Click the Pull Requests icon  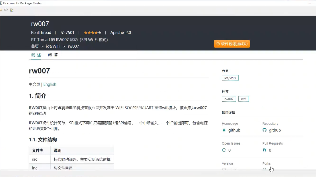[x=264, y=150]
